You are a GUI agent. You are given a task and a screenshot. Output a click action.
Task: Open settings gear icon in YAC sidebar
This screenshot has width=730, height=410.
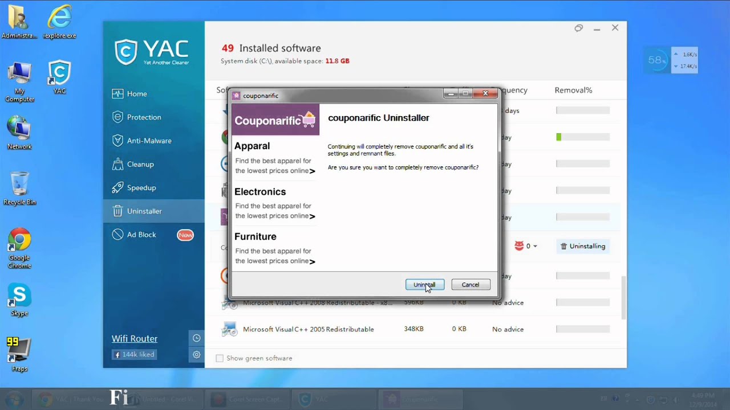click(196, 354)
